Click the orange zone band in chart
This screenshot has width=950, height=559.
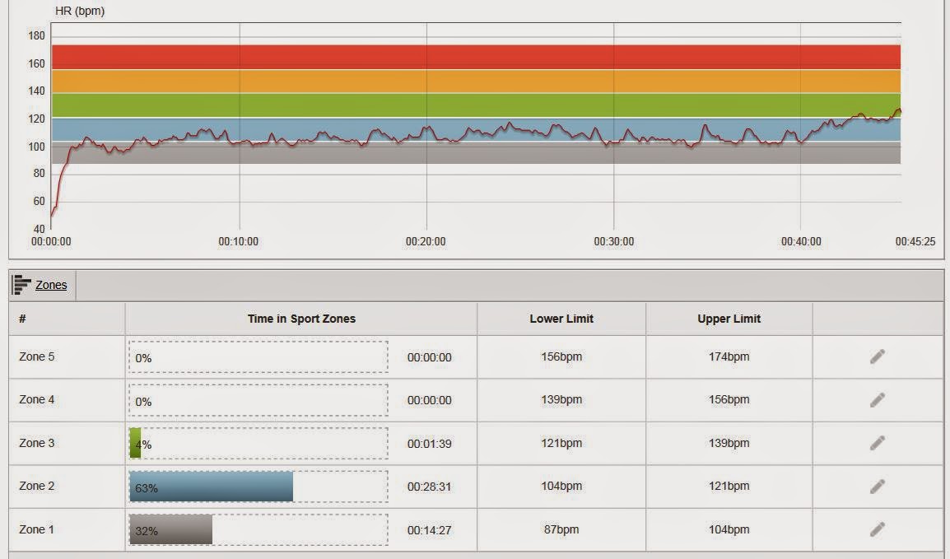tap(476, 82)
